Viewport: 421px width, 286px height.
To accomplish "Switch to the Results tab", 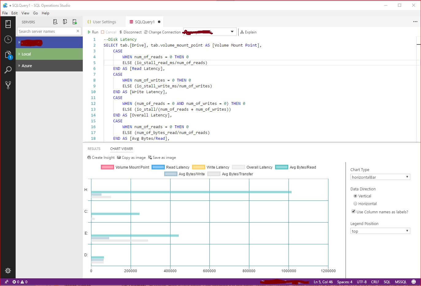I will [x=94, y=149].
